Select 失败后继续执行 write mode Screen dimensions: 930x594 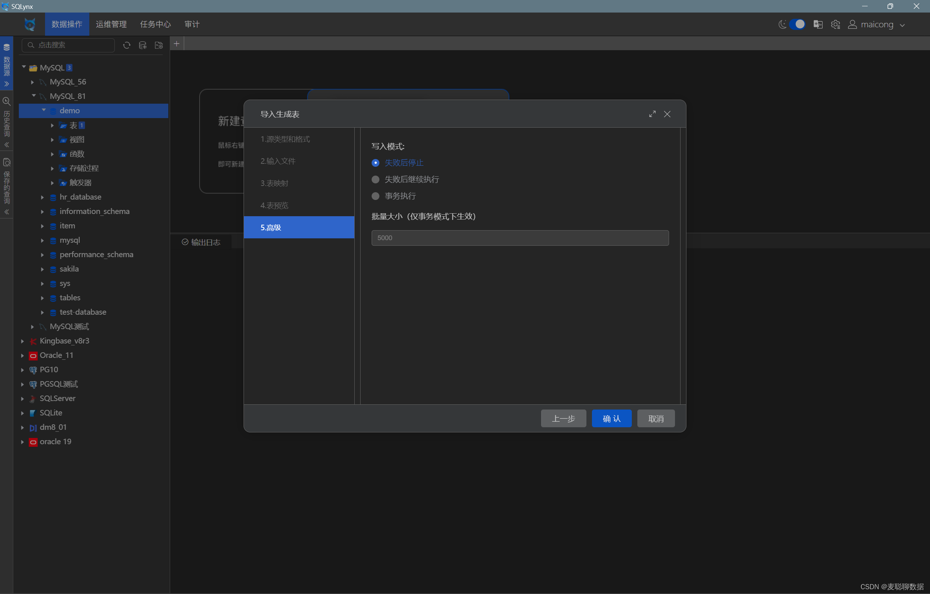pos(375,180)
